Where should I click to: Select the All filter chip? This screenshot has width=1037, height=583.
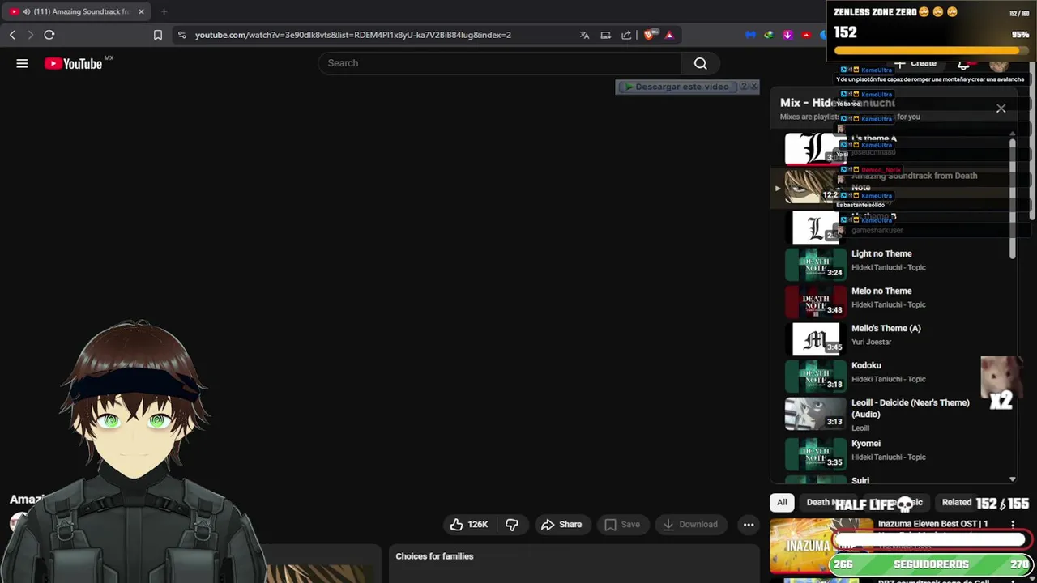tap(782, 502)
